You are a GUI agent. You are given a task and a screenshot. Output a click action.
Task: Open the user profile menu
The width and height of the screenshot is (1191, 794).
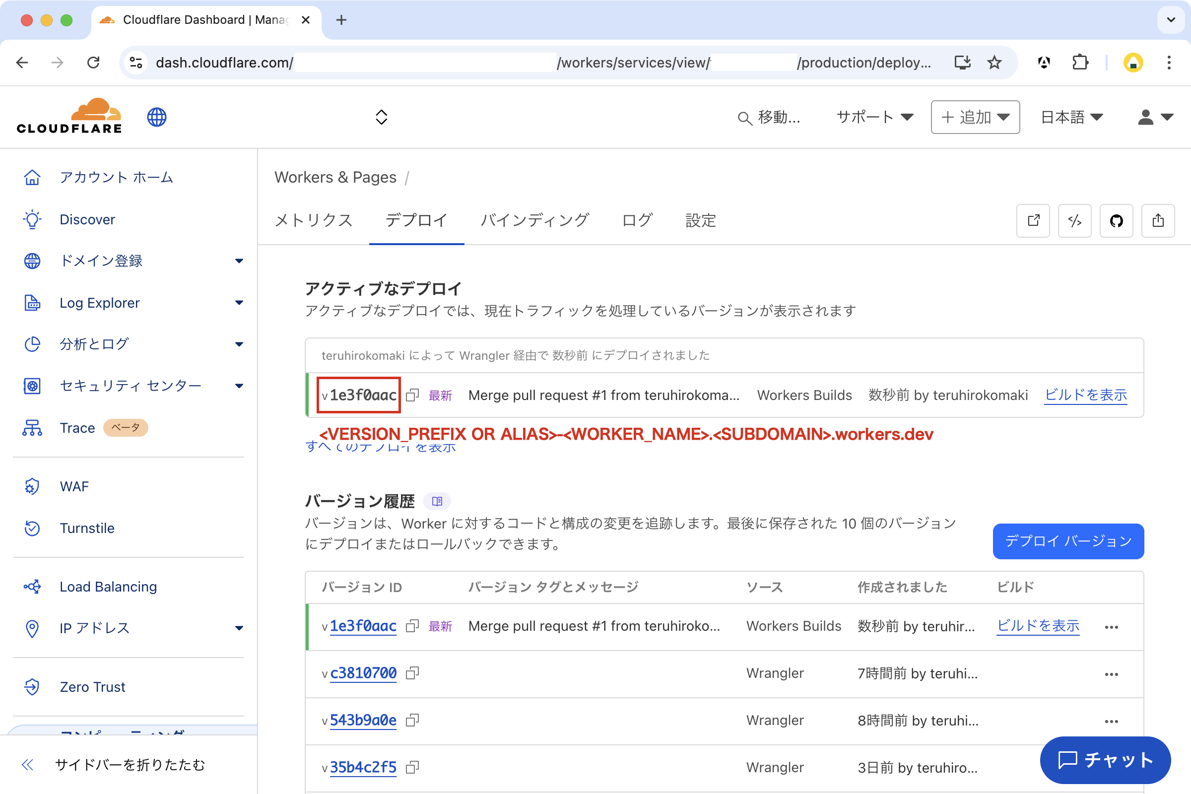click(x=1155, y=117)
